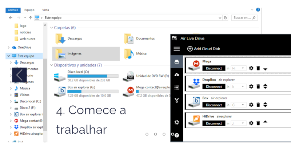Screen dimensions: 291x150
Task: Open settings gear for Box disk
Action: pyautogui.click(x=251, y=105)
